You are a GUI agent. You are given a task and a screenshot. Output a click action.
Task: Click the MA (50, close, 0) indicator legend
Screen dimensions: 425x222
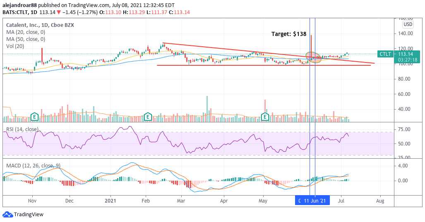click(x=26, y=39)
